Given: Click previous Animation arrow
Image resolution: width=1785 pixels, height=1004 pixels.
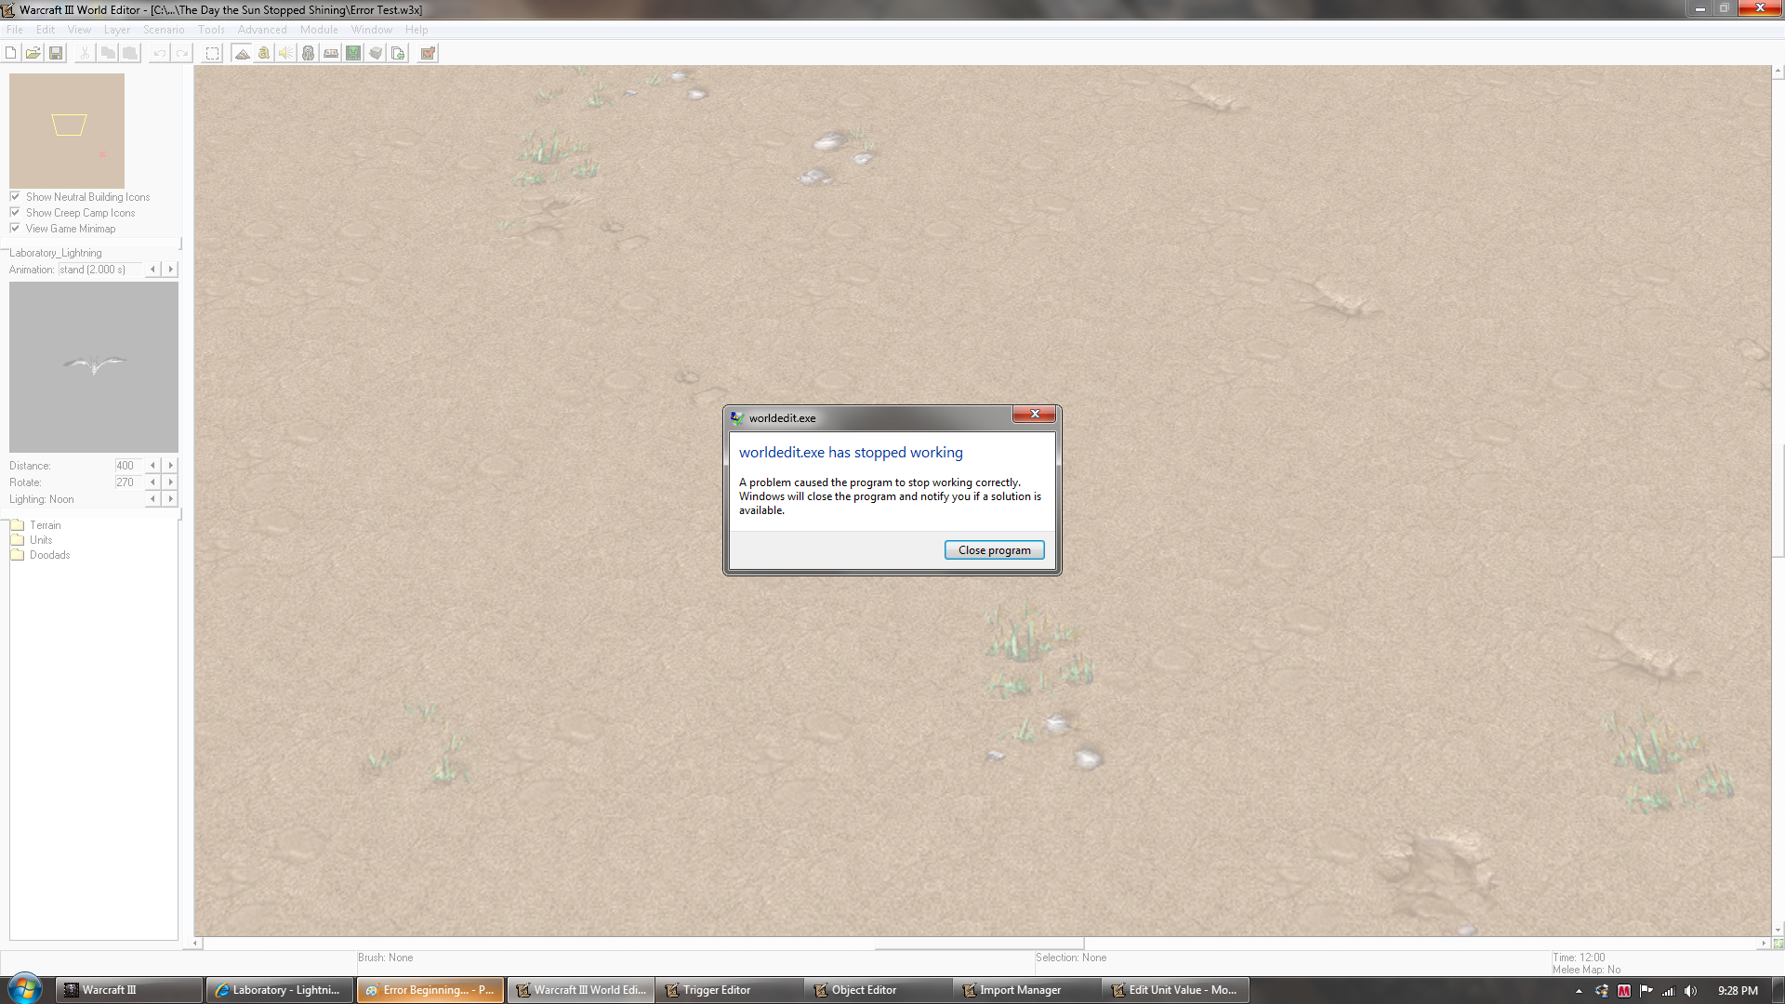Looking at the screenshot, I should pos(153,270).
